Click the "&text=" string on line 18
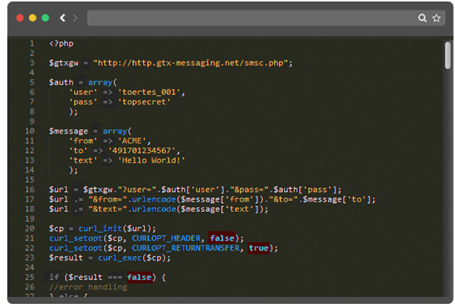Screen dimensions: 455x304 (x=107, y=209)
